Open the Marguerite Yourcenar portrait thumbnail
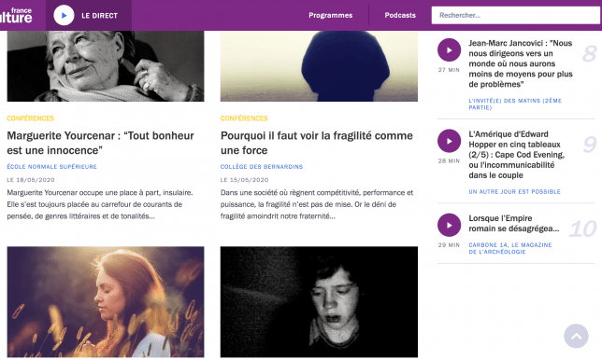The image size is (602, 360). (106, 66)
